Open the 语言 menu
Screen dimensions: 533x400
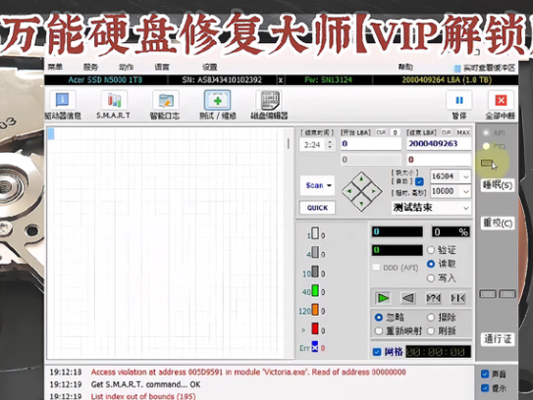point(162,67)
